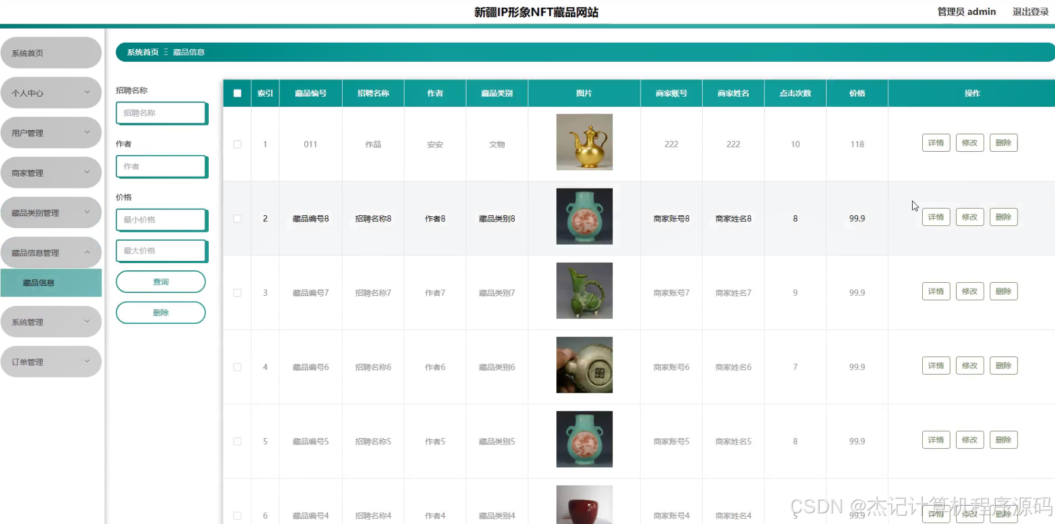Select the 藏品信息 submenu item
The image size is (1055, 524).
pyautogui.click(x=51, y=283)
